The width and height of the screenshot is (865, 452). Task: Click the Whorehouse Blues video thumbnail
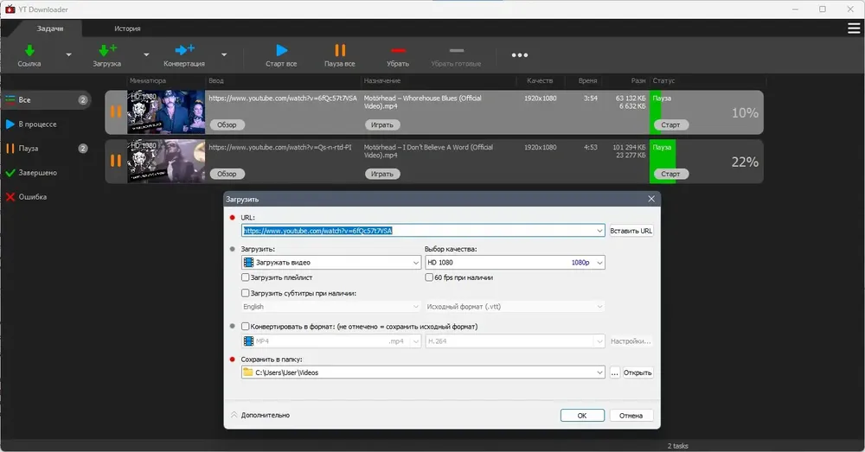166,112
